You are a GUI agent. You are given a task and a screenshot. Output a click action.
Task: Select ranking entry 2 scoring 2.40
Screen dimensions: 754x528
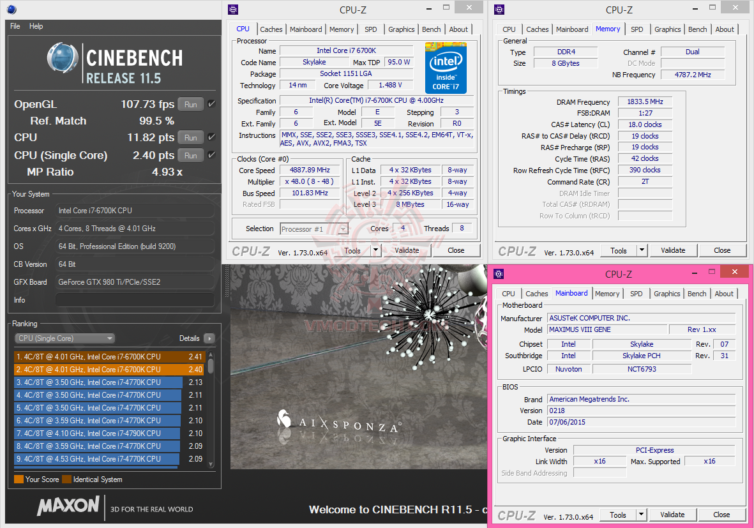coord(110,370)
